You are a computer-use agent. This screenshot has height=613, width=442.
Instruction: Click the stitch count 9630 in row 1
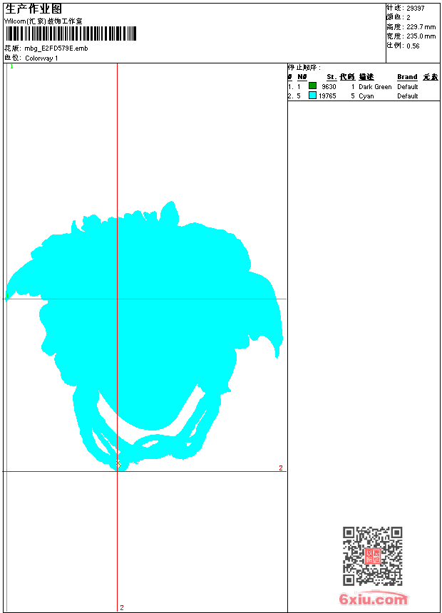click(x=329, y=87)
